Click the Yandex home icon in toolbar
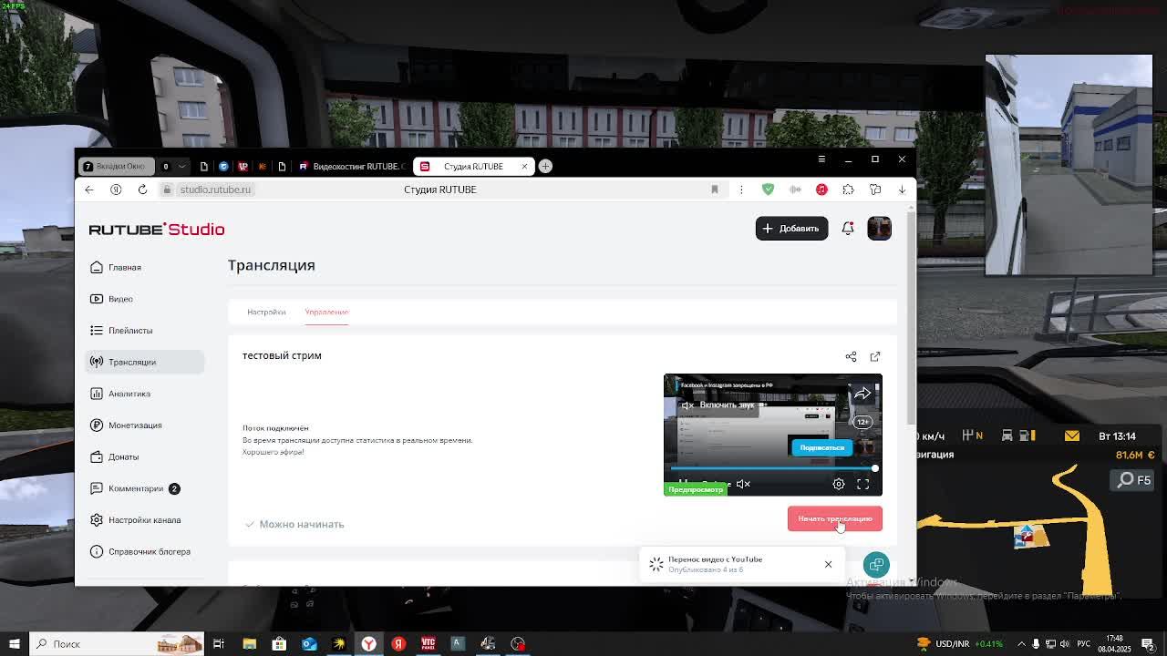The image size is (1167, 656). (116, 190)
